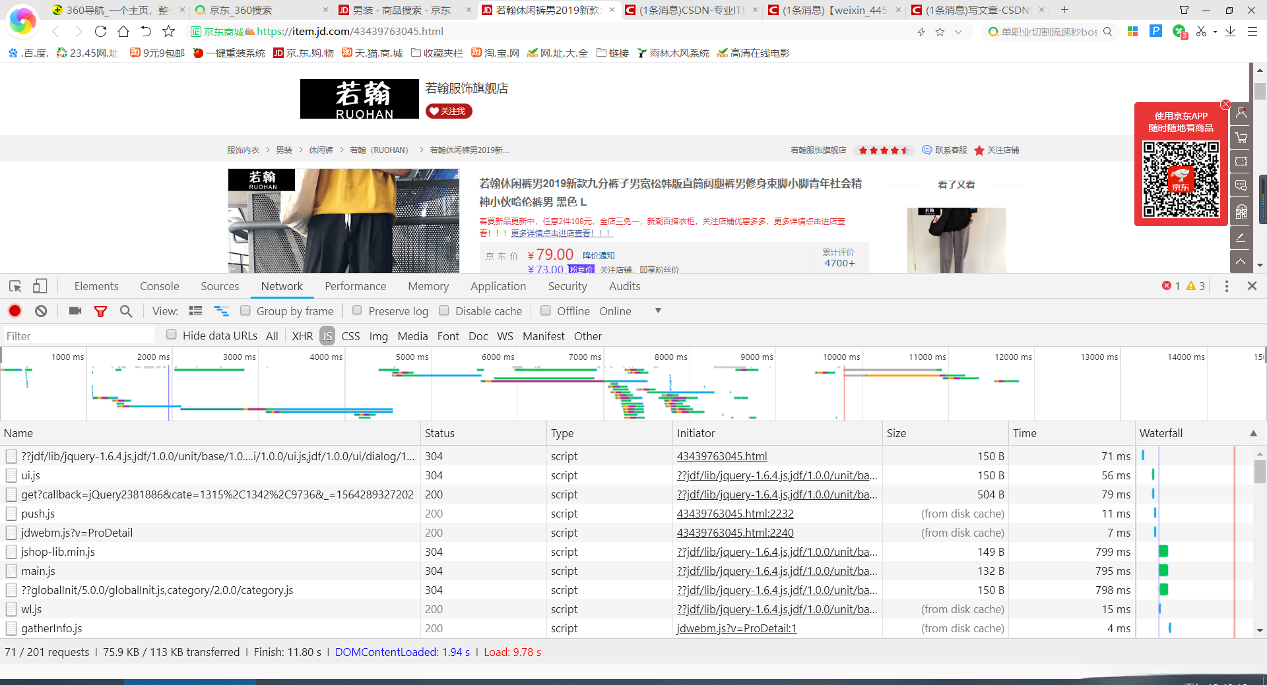This screenshot has width=1267, height=685.
Task: Click the capture screenshots camera icon
Action: [x=75, y=311]
